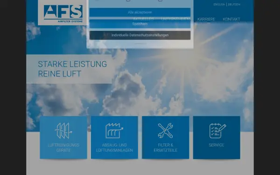Open the Karriere menu item

pyautogui.click(x=206, y=19)
